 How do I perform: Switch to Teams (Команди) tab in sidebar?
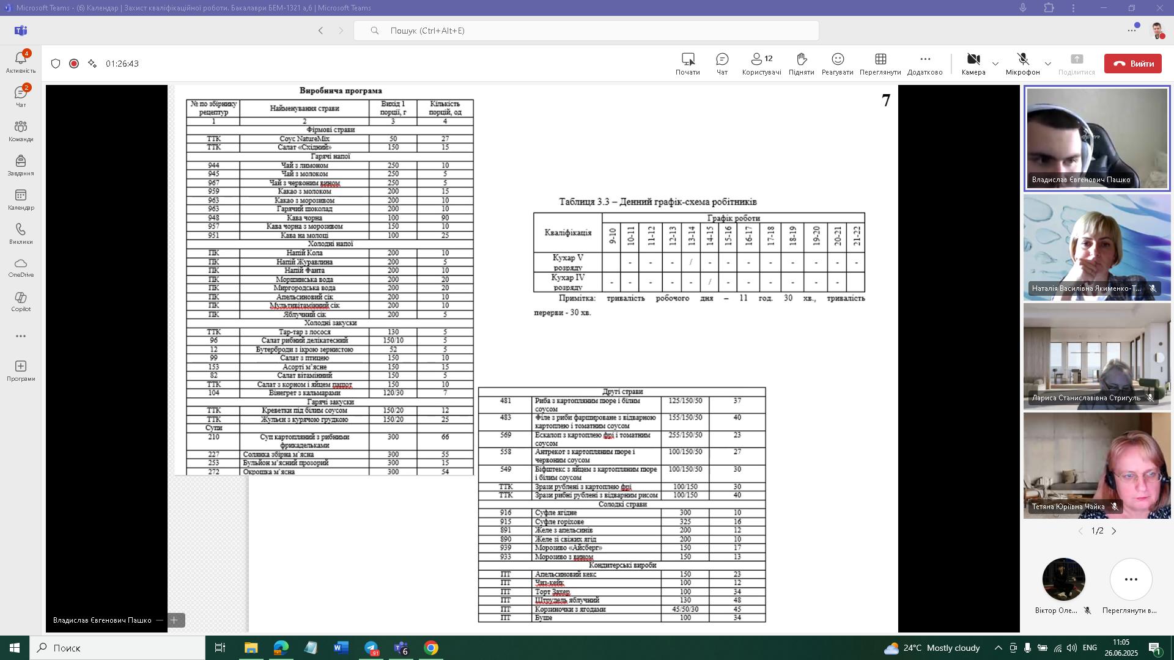click(x=21, y=131)
